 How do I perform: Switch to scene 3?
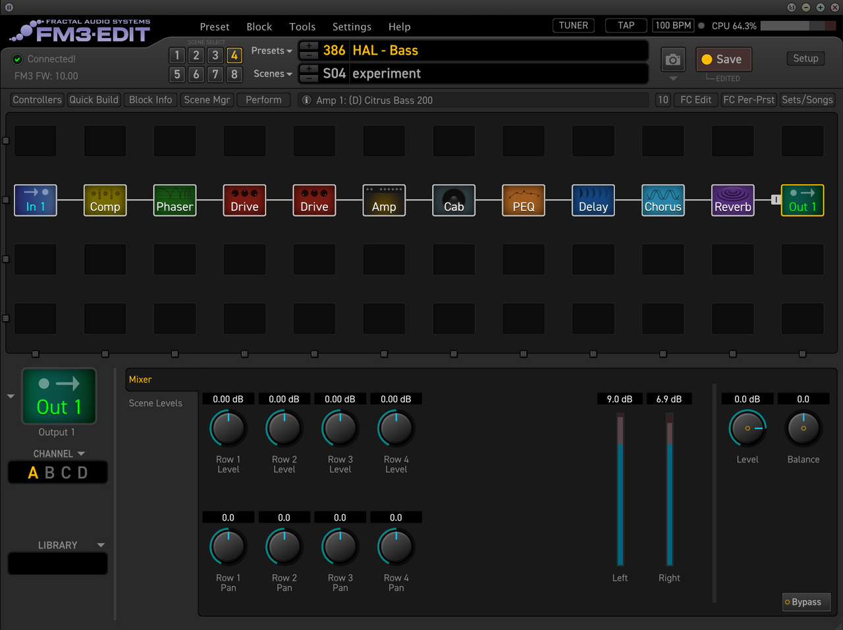click(x=215, y=55)
